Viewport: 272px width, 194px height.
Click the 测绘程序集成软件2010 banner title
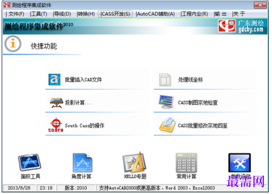(39, 26)
